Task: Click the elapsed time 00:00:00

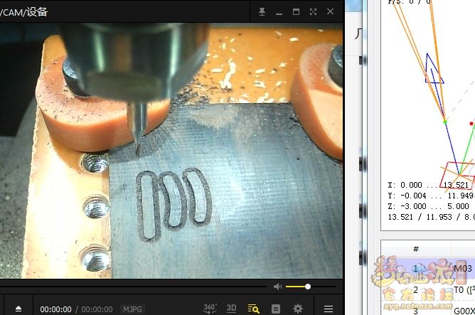Action: pyautogui.click(x=55, y=309)
